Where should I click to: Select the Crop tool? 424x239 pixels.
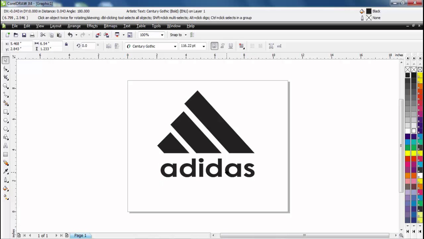(6, 77)
